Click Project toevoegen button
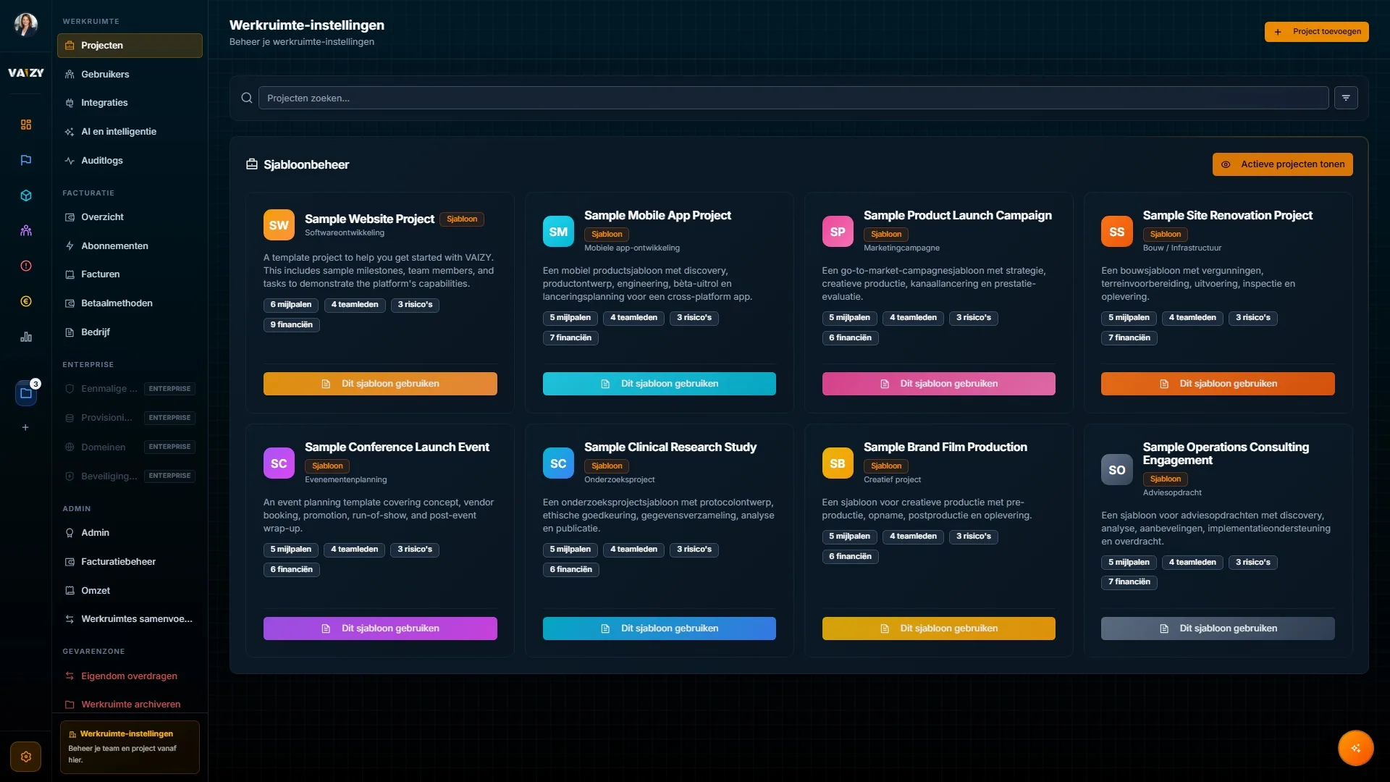This screenshot has height=782, width=1390. (1316, 32)
